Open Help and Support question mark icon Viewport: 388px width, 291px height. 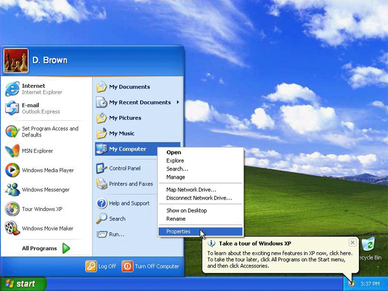pyautogui.click(x=101, y=203)
